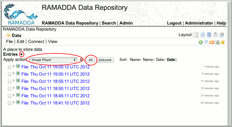Open the Image Player action dropdown

pyautogui.click(x=54, y=60)
